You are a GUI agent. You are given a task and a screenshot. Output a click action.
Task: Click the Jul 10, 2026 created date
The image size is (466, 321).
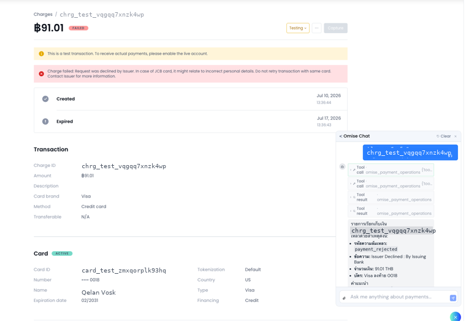(329, 96)
